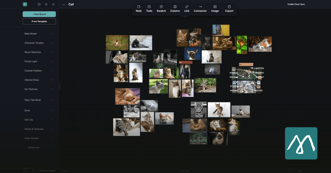
Task: Add an Image to the board
Action: [x=215, y=9]
